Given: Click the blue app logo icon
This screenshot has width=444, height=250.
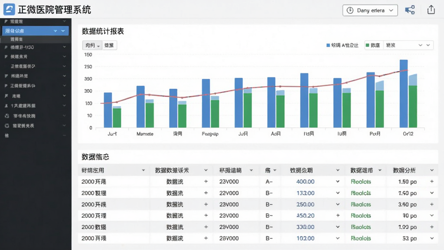Looking at the screenshot, I should (x=9, y=10).
